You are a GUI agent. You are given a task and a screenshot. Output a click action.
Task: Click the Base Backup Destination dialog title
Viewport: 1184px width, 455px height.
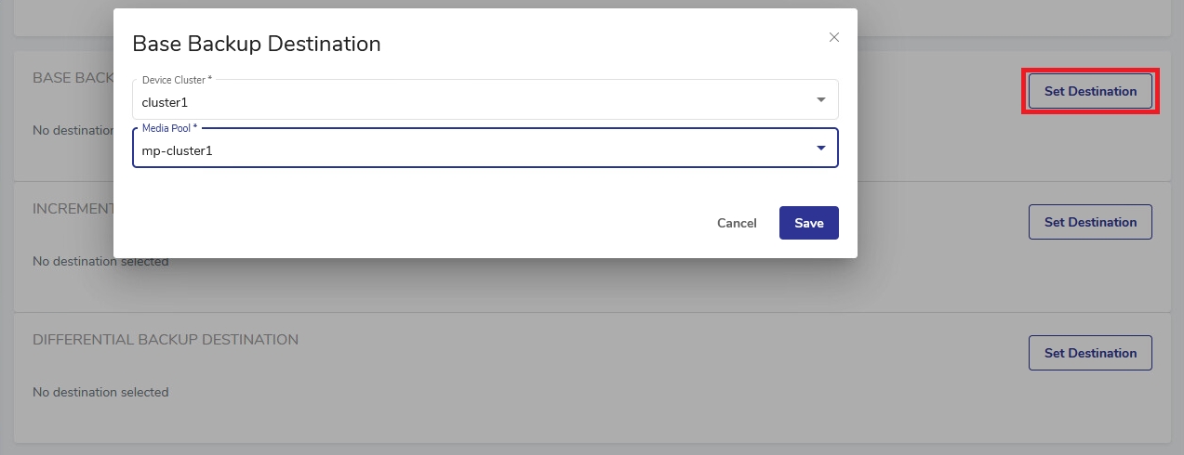tap(257, 44)
